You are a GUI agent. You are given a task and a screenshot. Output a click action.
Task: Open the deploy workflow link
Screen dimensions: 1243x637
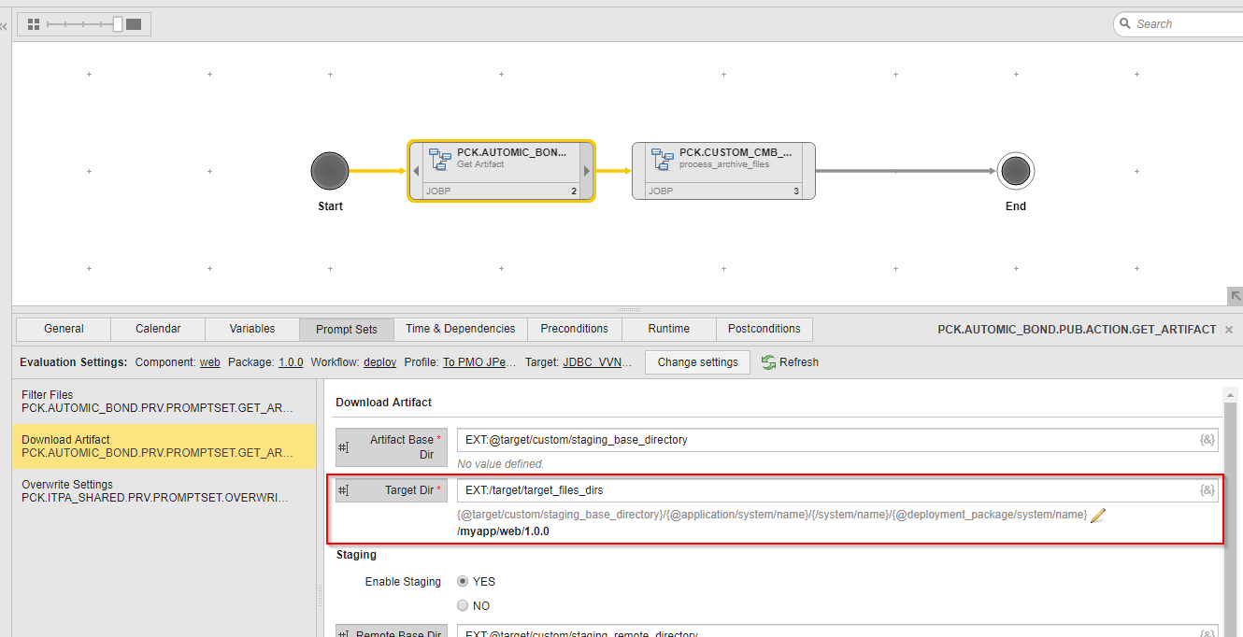point(379,362)
